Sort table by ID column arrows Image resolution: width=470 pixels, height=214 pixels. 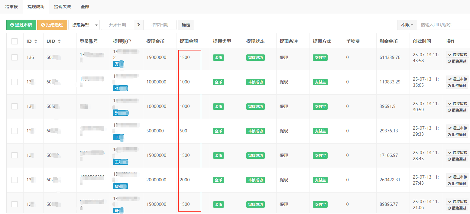click(x=36, y=41)
